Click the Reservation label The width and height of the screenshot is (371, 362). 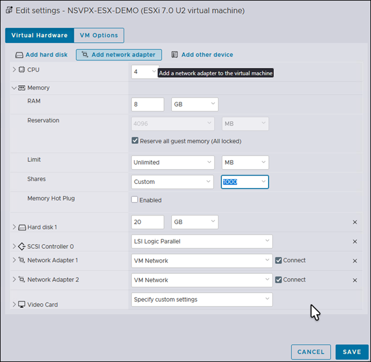(x=43, y=120)
